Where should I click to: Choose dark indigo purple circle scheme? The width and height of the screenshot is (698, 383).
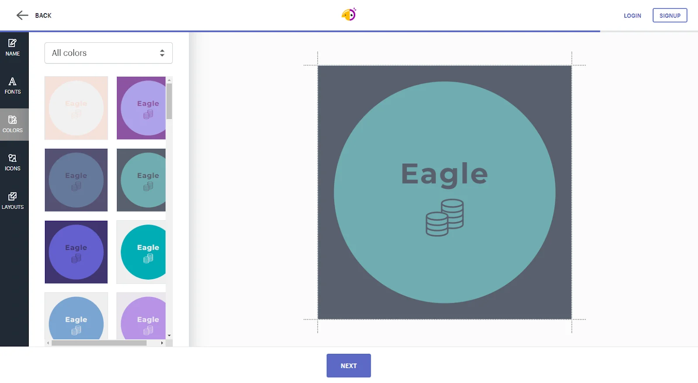pyautogui.click(x=76, y=252)
